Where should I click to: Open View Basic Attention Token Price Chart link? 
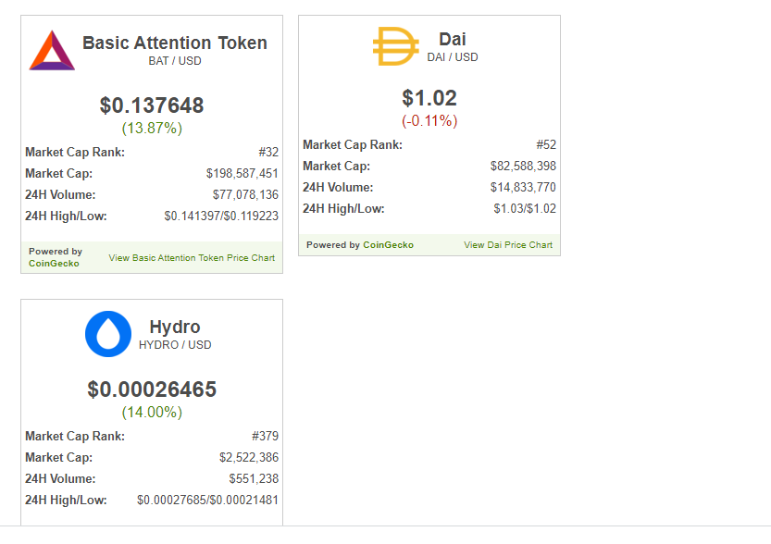[192, 257]
